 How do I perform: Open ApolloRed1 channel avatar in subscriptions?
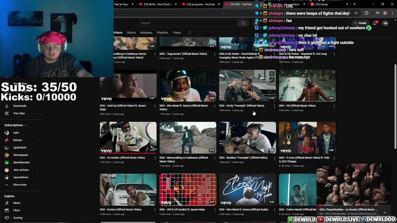(7, 147)
